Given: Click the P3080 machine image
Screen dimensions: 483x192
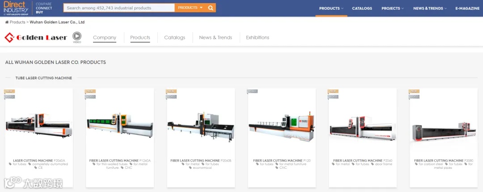Looking at the screenshot, I should tap(444, 131).
